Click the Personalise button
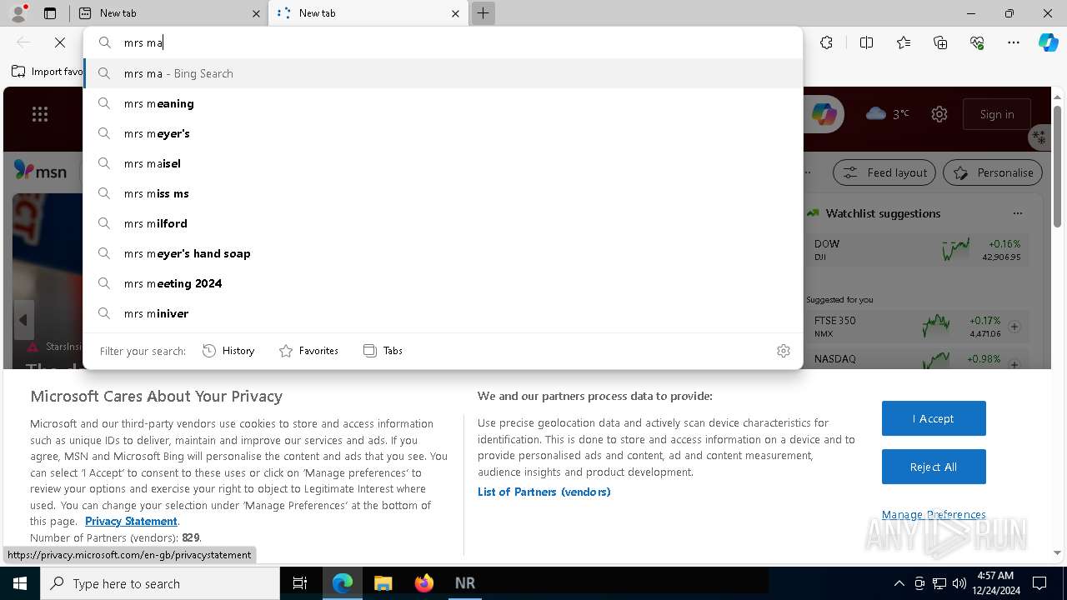This screenshot has height=600, width=1067. [993, 172]
